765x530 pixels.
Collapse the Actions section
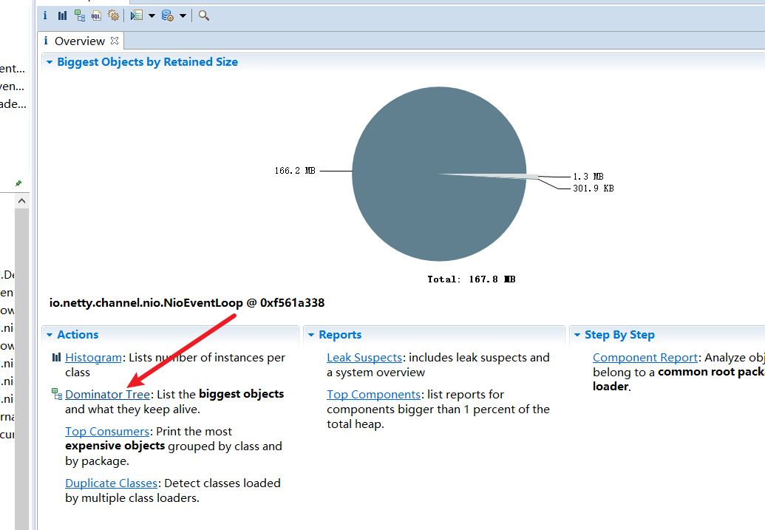point(50,335)
